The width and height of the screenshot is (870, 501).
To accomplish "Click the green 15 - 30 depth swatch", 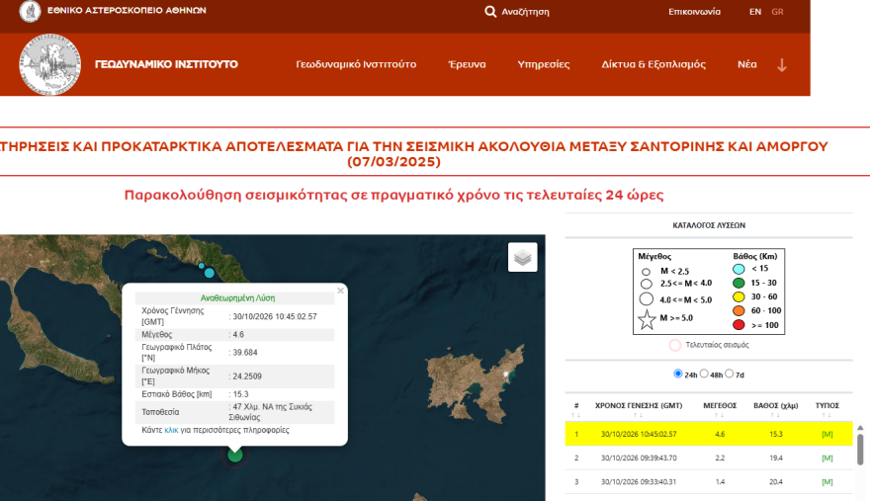I will [739, 283].
